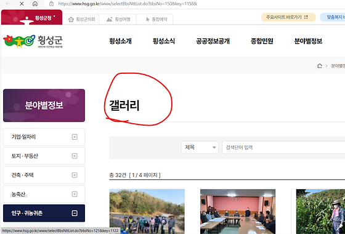Open the cornfield photo thumbnail
The width and height of the screenshot is (345, 234).
[320, 211]
